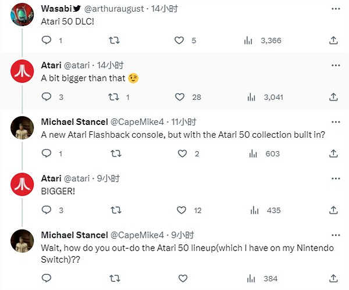Screen dimensions: 349x290
Task: Like Atari's 'BIGGER!' tweet with 12 likes
Action: tap(181, 210)
